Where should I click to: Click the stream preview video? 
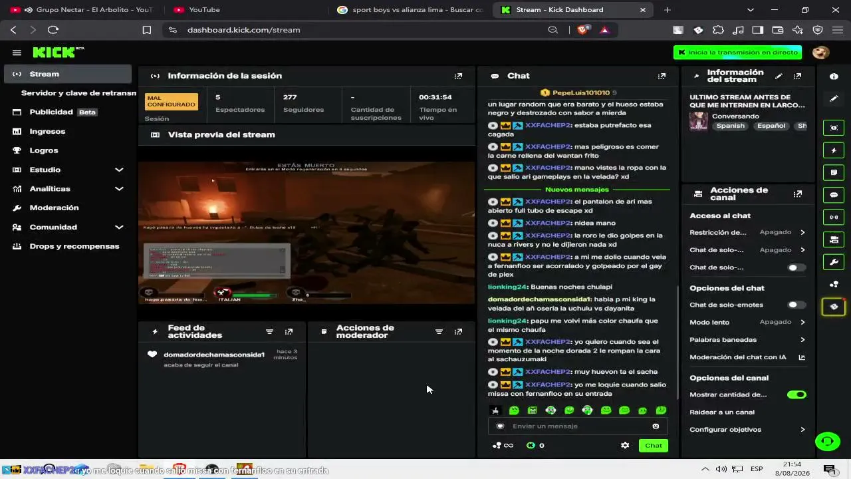(x=306, y=232)
